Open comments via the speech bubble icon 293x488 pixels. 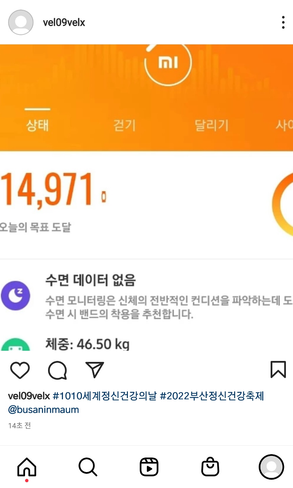(58, 370)
